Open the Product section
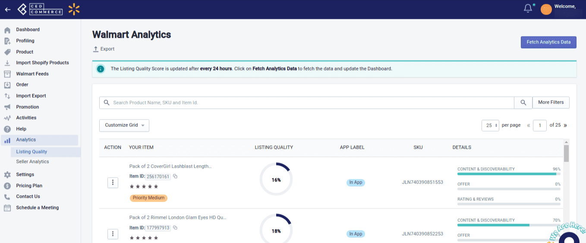The width and height of the screenshot is (586, 243). (x=25, y=52)
